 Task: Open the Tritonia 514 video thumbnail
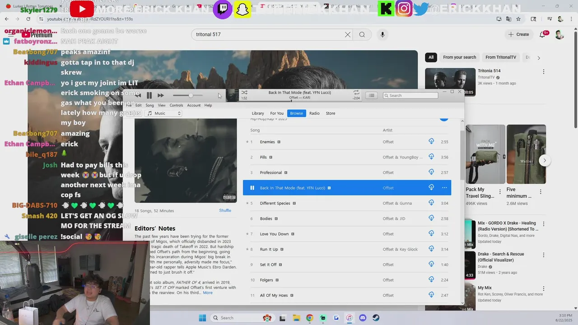(450, 82)
